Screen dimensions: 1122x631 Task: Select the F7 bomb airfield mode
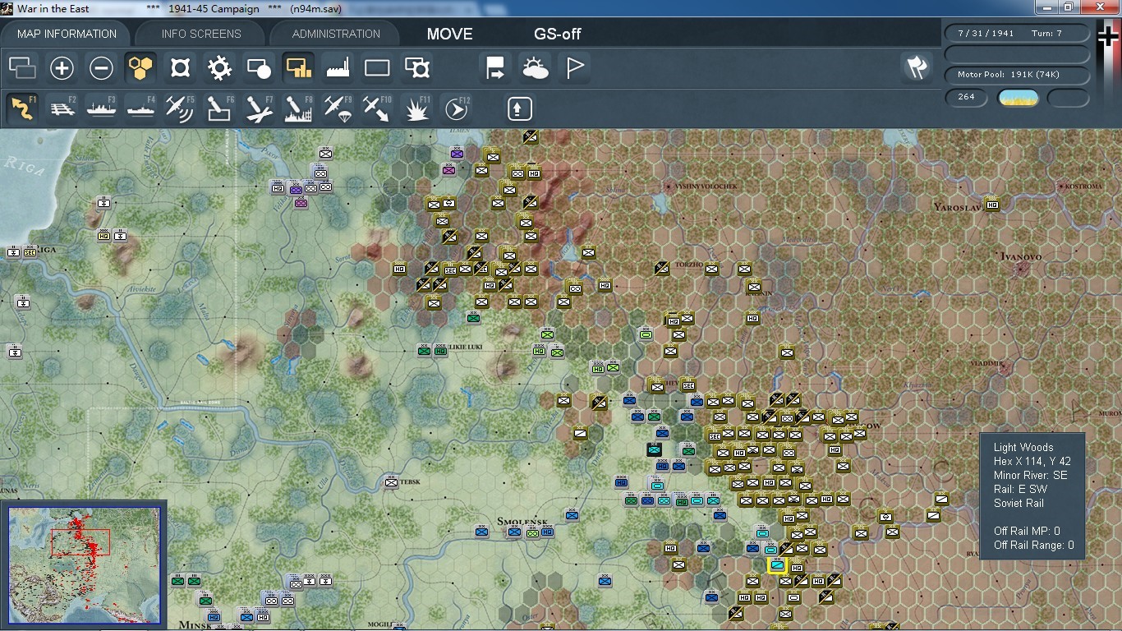click(x=259, y=108)
